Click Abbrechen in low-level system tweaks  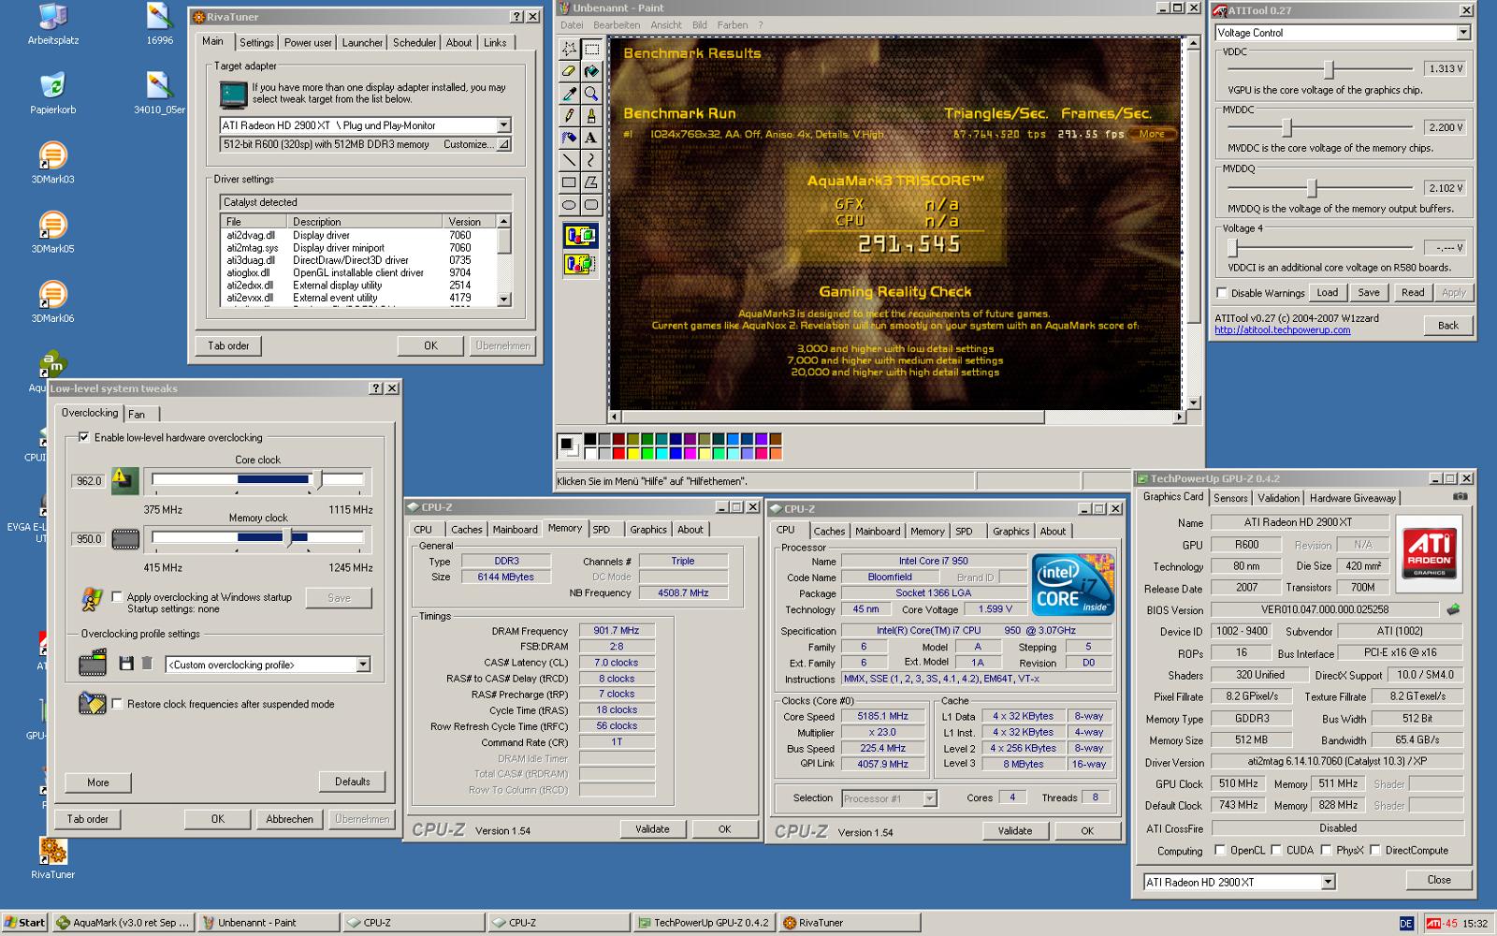coord(290,819)
